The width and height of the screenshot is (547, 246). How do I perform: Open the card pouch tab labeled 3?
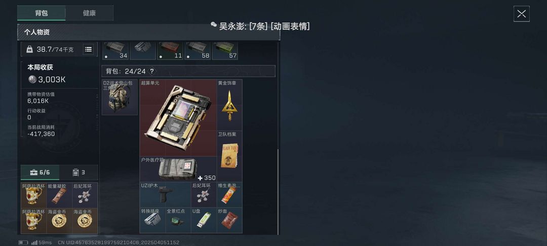79,173
